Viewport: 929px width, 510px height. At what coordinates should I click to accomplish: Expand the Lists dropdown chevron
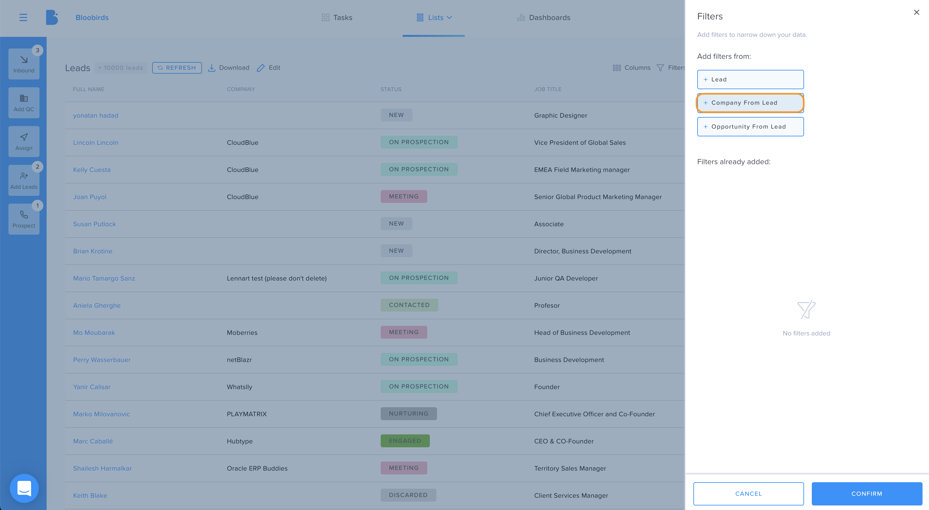click(x=449, y=17)
